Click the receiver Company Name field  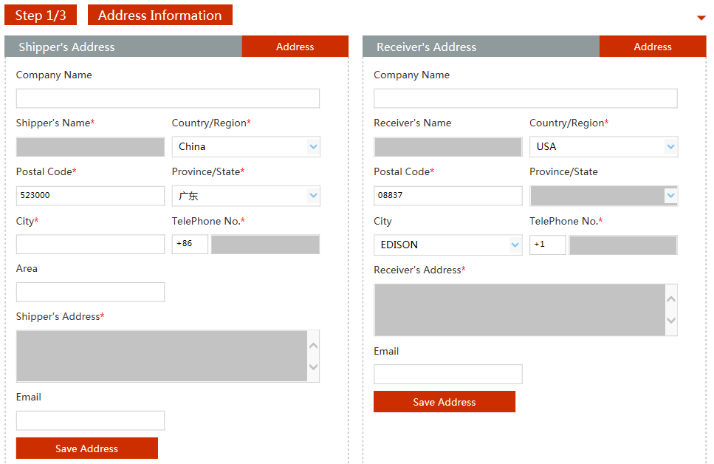[525, 99]
